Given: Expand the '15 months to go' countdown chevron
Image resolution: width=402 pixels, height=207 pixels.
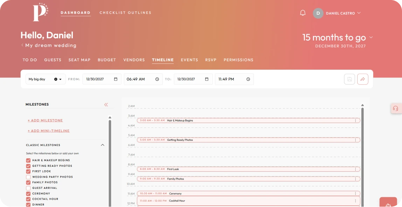Looking at the screenshot, I should tap(371, 37).
